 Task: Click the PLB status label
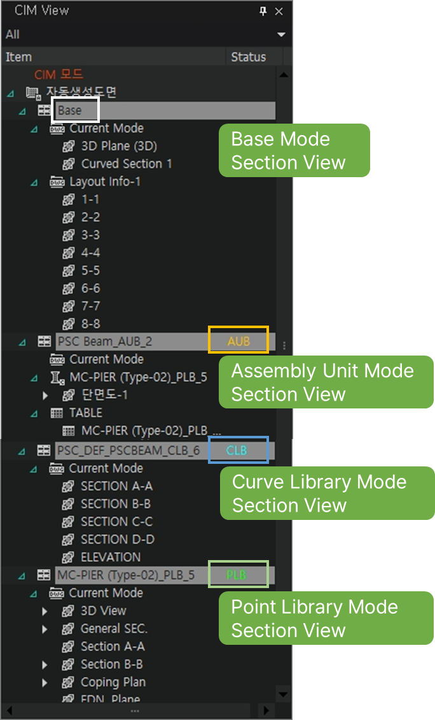[237, 575]
